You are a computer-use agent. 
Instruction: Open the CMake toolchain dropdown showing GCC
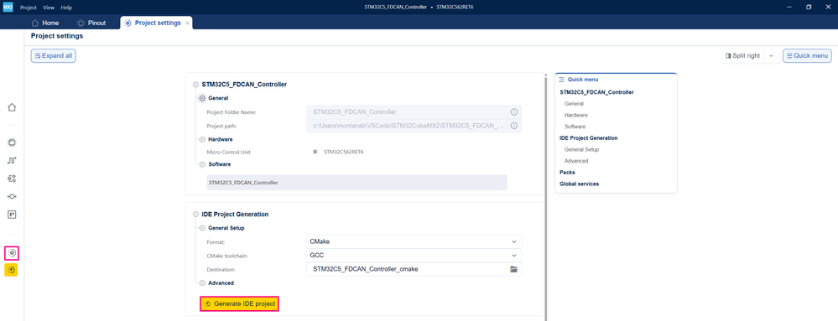(x=414, y=256)
